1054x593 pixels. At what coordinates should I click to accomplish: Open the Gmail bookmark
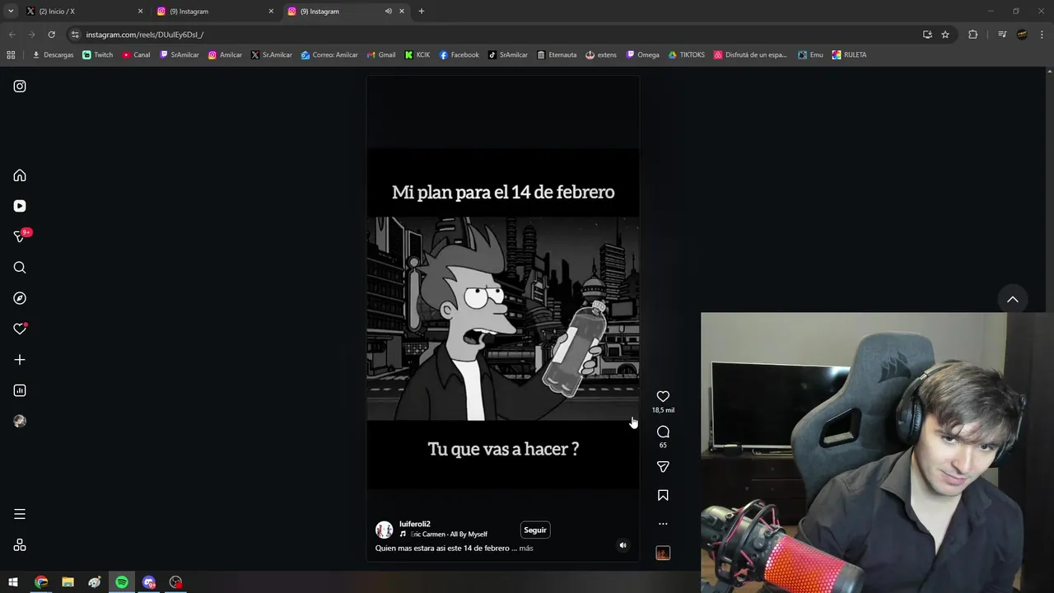tap(380, 55)
